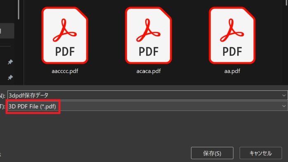Open the 3D PDF File (*.pdf) type combo box
The image size is (288, 162).
coord(147,106)
